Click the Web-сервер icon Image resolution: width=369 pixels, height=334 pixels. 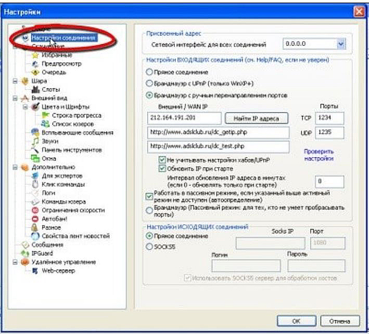[x=36, y=271]
